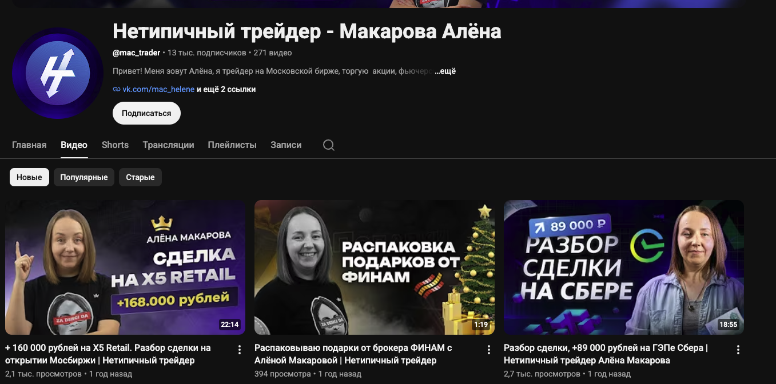Show the 'и ещё 2 ссылки' links
Image resolution: width=776 pixels, height=384 pixels.
(x=226, y=89)
